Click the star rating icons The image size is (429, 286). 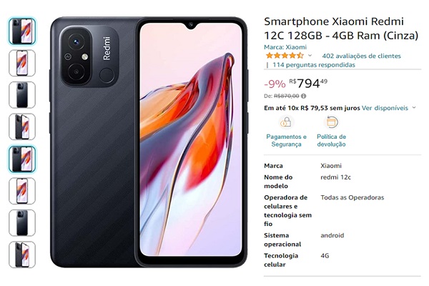(285, 56)
